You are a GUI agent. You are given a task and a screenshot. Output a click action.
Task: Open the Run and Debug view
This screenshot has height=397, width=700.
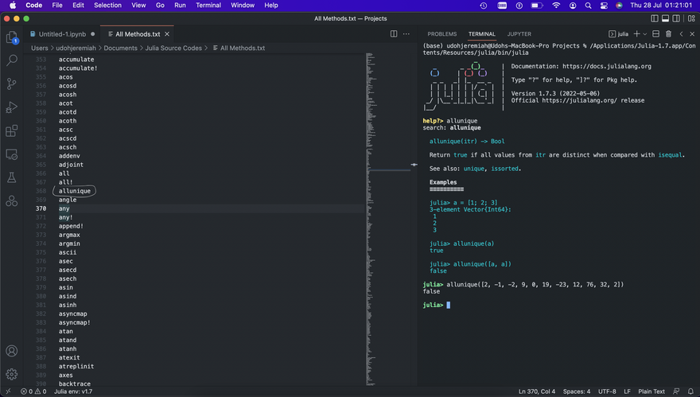[x=12, y=107]
